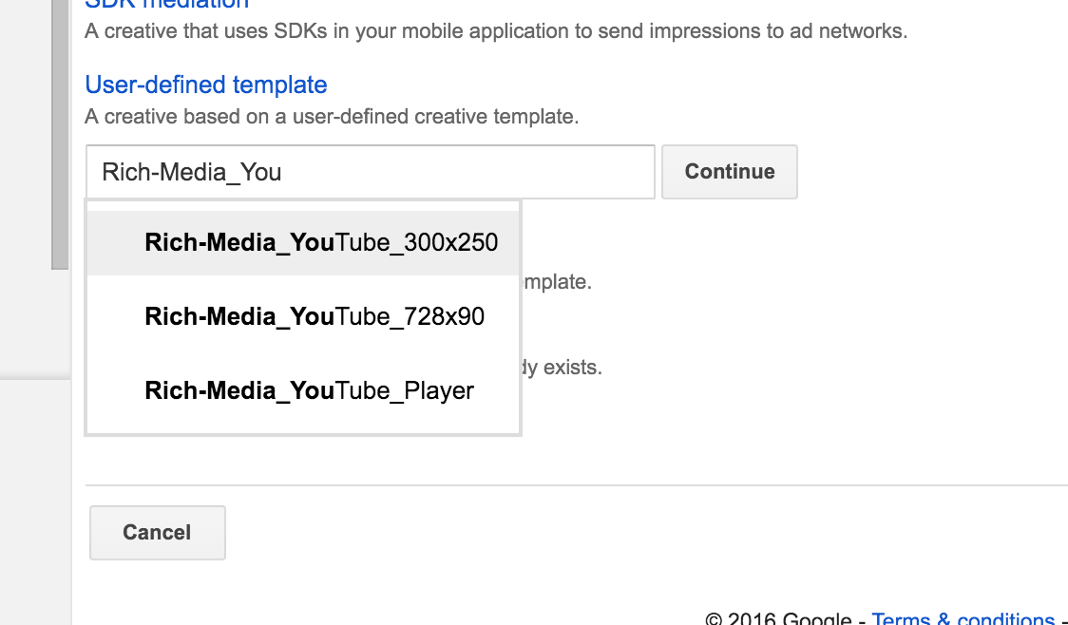
Task: Click the user-defined creative template description
Action: click(x=332, y=117)
